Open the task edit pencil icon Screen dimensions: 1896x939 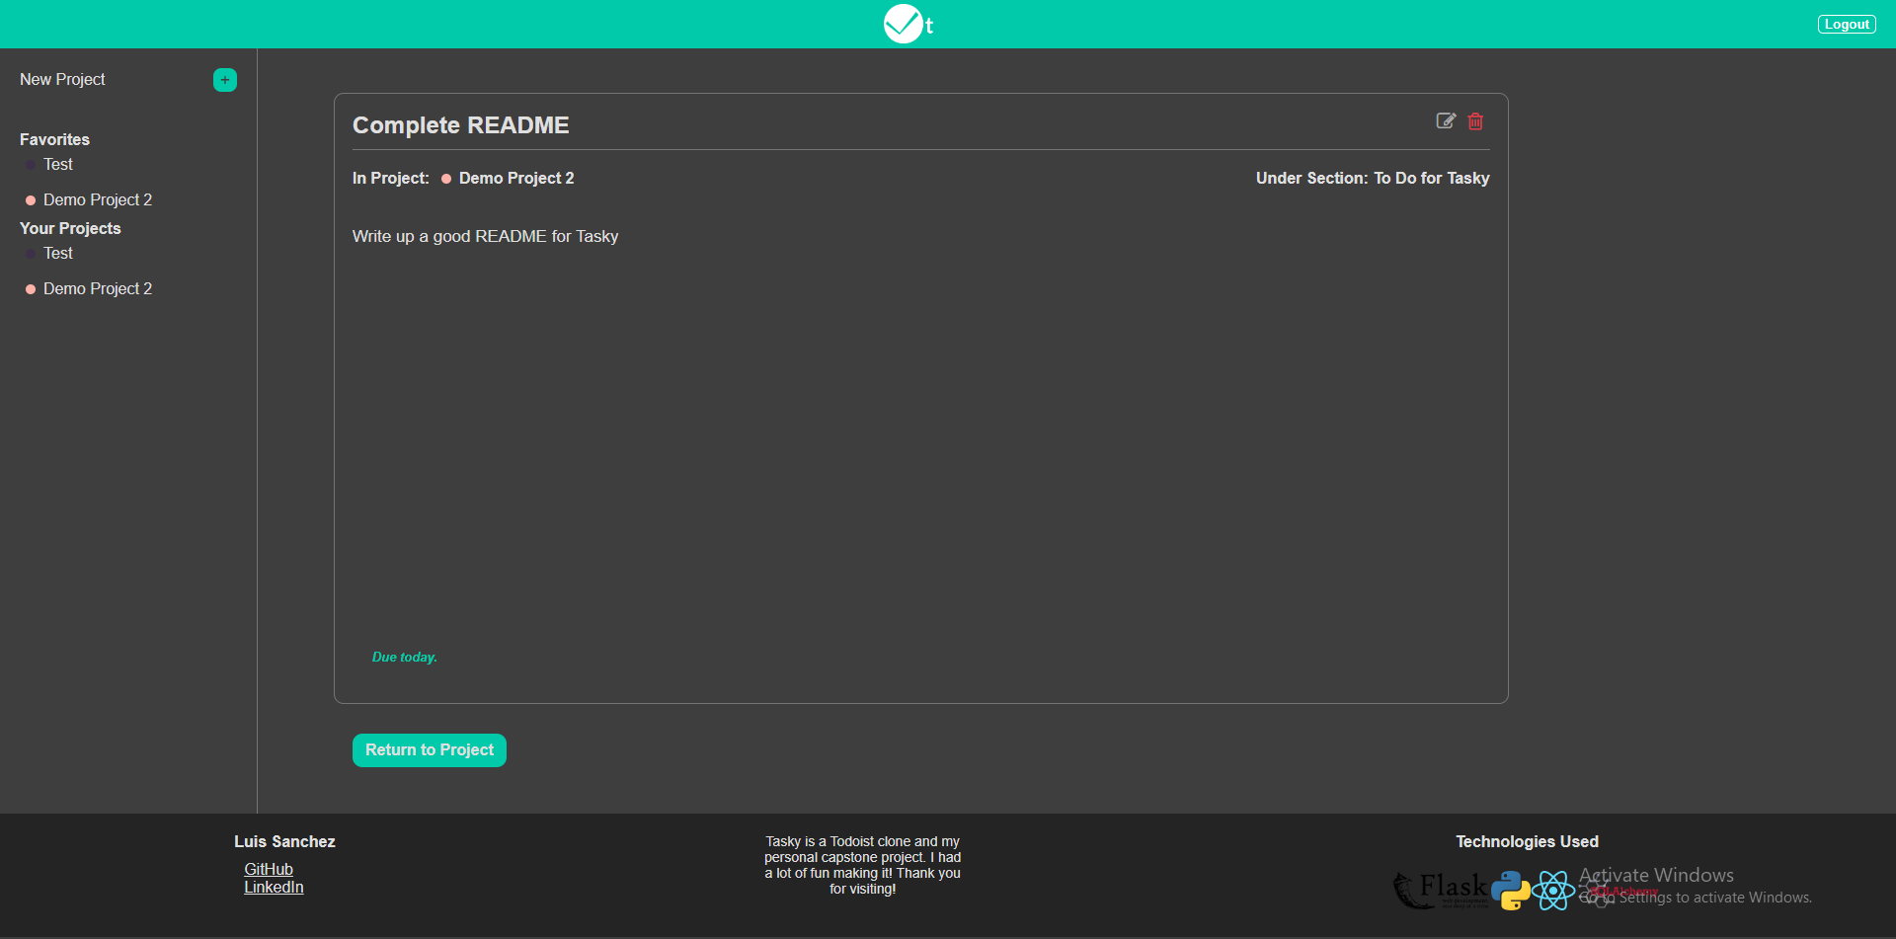[1445, 120]
